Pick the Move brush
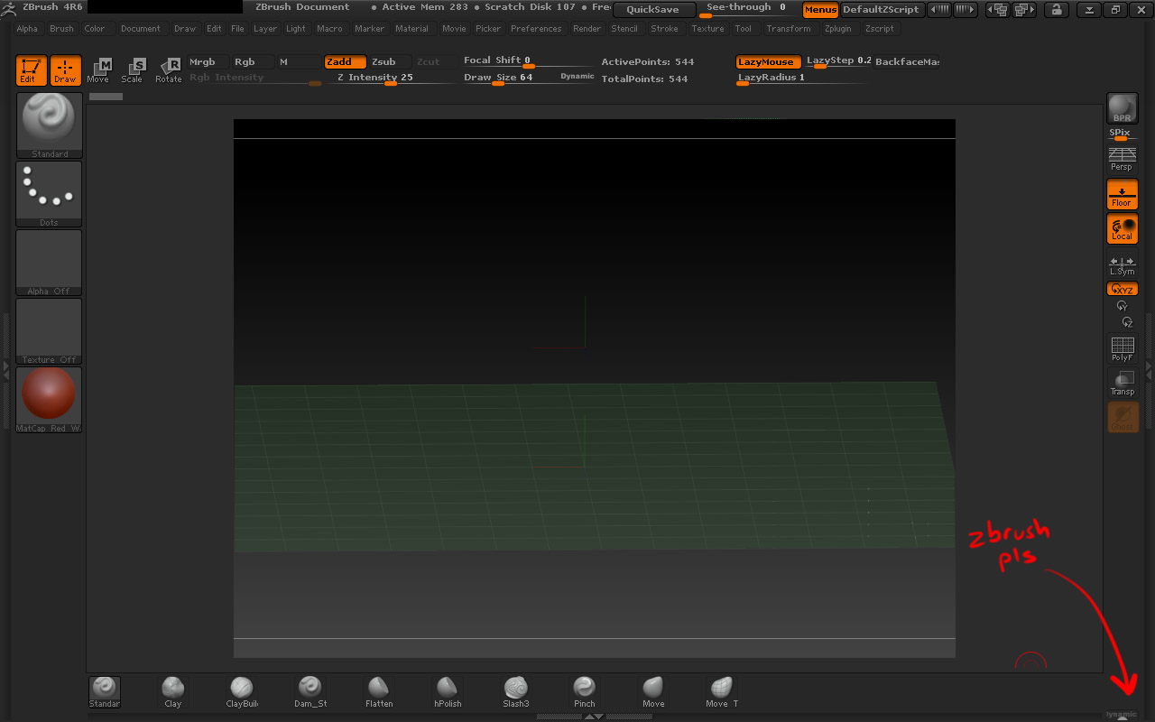This screenshot has width=1155, height=722. 653,691
